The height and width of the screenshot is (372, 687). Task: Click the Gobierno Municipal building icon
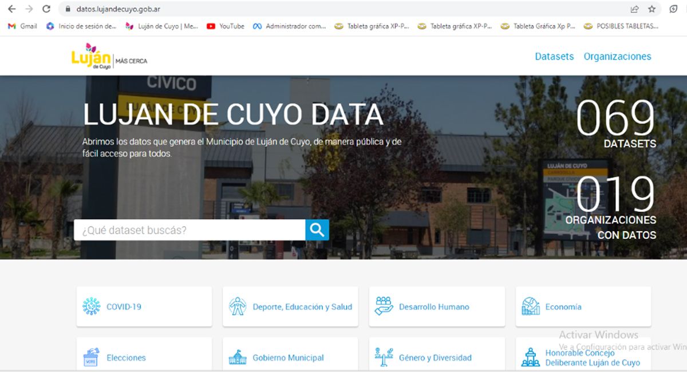tap(237, 358)
